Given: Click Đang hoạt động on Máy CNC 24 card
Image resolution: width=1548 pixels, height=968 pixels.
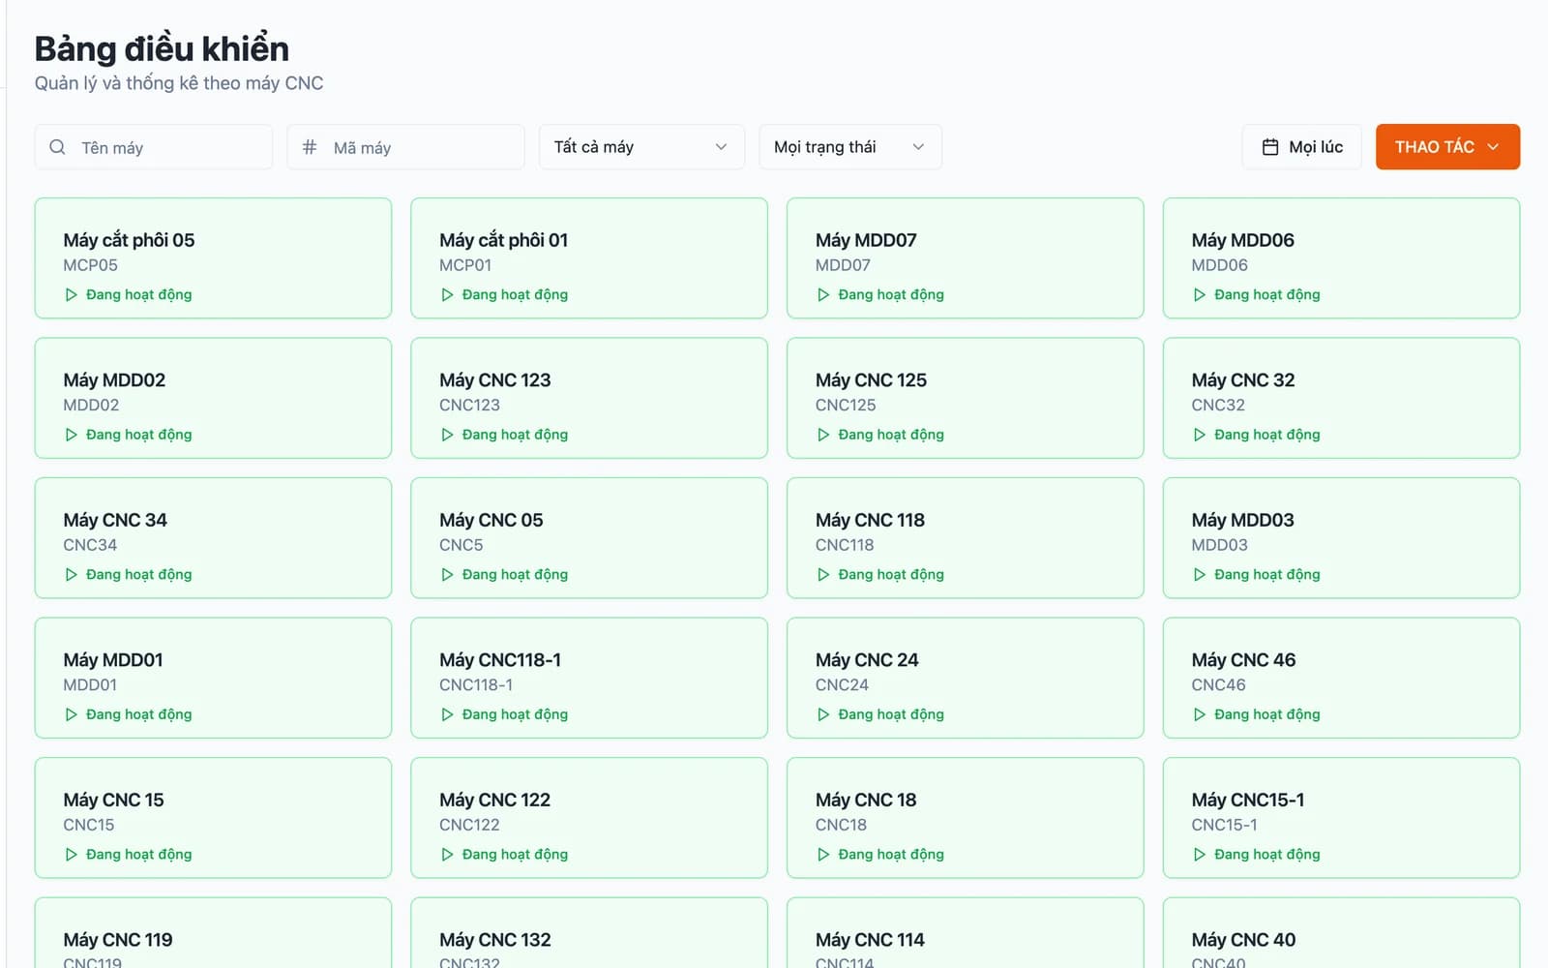Looking at the screenshot, I should [x=891, y=714].
